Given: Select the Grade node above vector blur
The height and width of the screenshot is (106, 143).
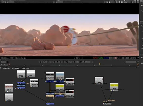Looking at the screenshot, I should tap(50, 93).
